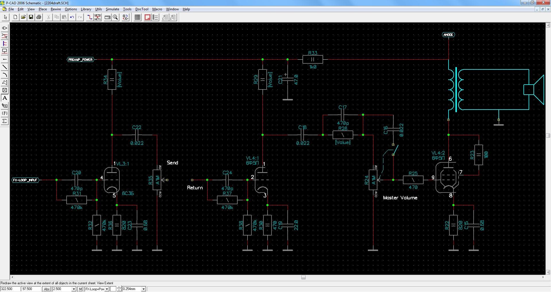Viewport: 551px width, 292px height.
Task: Click the Save file icon
Action: (31, 17)
